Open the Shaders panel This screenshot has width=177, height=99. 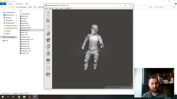pyautogui.click(x=48, y=61)
